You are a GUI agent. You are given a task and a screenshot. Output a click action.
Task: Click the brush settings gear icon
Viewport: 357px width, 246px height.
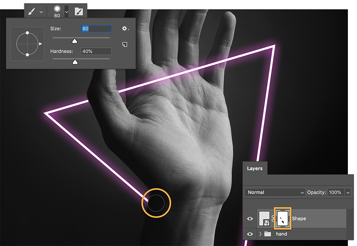[x=125, y=29]
